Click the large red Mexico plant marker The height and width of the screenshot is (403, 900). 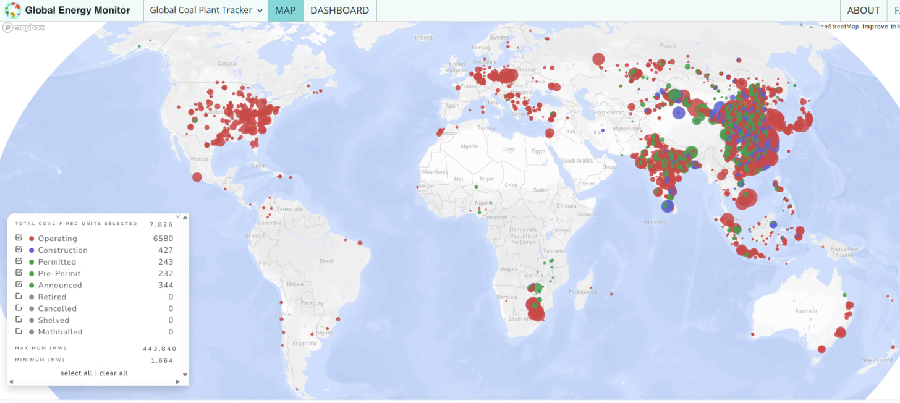click(x=197, y=177)
